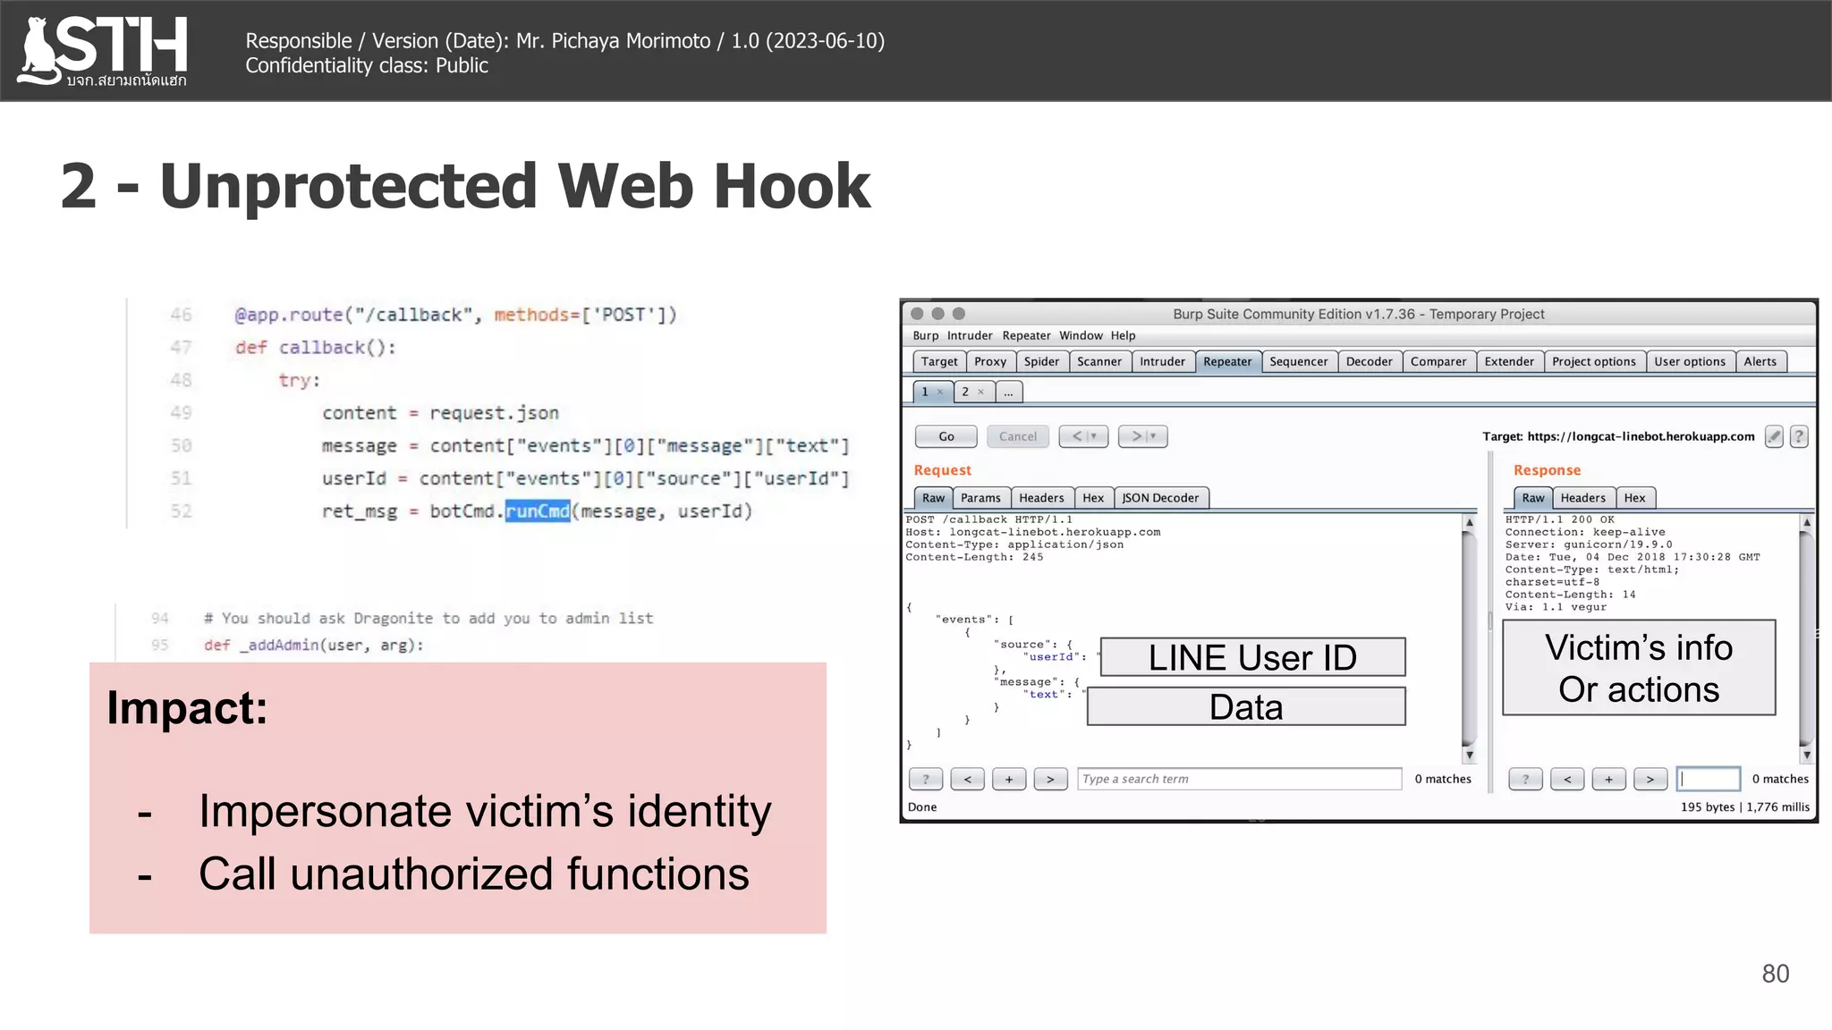Click the request search help '?' button

926,779
